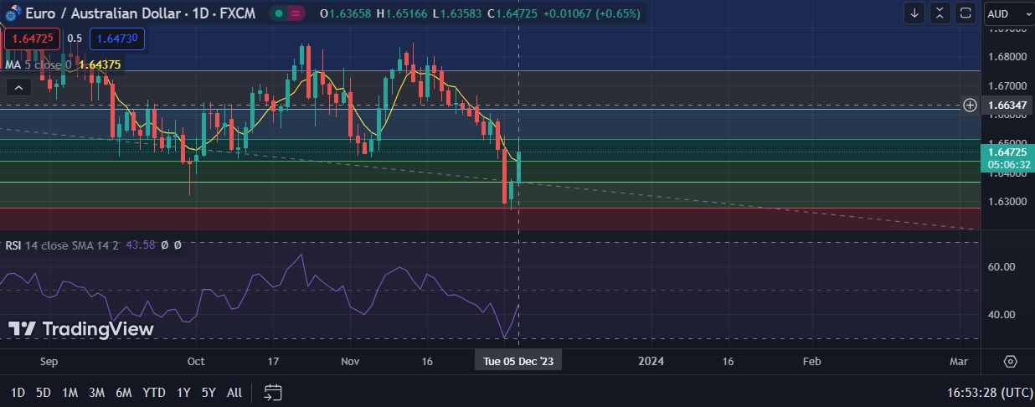Click the high price value 1.65166
This screenshot has width=1035, height=407.
point(406,14)
